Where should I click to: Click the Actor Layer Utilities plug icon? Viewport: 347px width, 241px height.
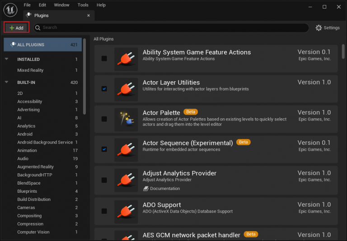click(x=126, y=89)
